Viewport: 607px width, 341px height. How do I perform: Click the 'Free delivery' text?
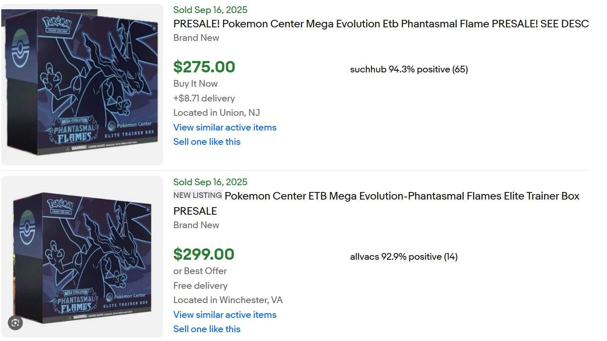200,286
